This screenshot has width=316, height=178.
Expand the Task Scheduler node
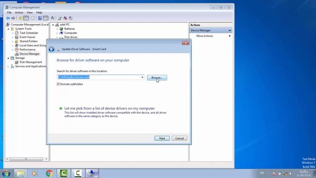pyautogui.click(x=12, y=33)
